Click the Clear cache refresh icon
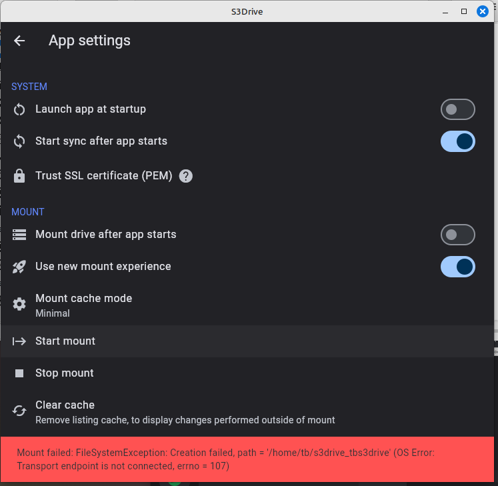The width and height of the screenshot is (498, 486). pyautogui.click(x=19, y=411)
